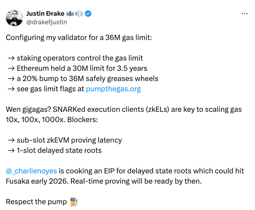The height and width of the screenshot is (210, 255).
Task: Open Justin Drake's profile avatar
Action: pyautogui.click(x=14, y=18)
